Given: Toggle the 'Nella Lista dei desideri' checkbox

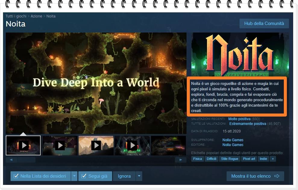Looking at the screenshot, I should 16,176.
